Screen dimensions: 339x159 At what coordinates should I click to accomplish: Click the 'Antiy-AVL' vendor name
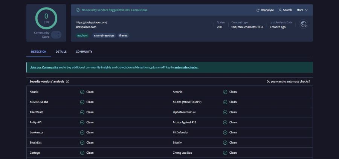pos(36,122)
